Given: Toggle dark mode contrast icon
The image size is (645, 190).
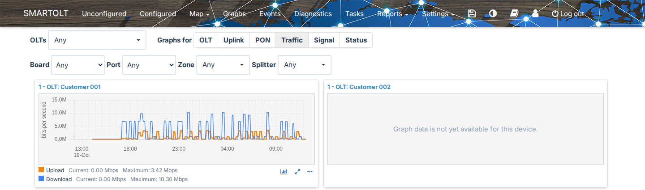Looking at the screenshot, I should [x=493, y=13].
